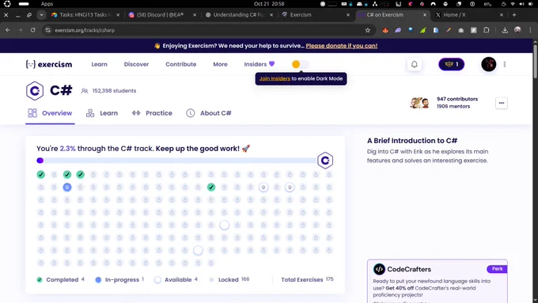Viewport: 538px width, 303px height.
Task: Open the first completed exercise checkmark
Action: click(x=41, y=175)
